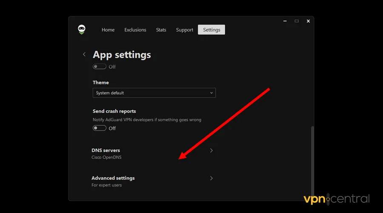Viewport: 383px width, 213px height.
Task: Open Advanced settings chevron arrow
Action: tap(212, 178)
